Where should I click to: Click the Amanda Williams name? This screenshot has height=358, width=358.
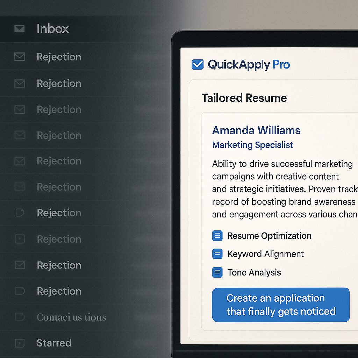256,130
